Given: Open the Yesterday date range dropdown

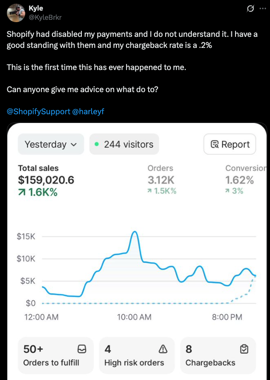Looking at the screenshot, I should (51, 144).
